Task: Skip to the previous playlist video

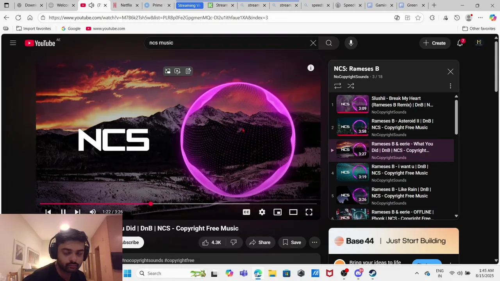Action: pyautogui.click(x=48, y=212)
